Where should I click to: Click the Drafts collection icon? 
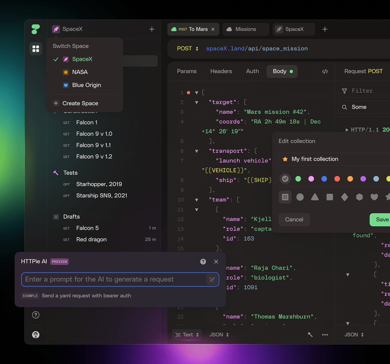click(56, 217)
